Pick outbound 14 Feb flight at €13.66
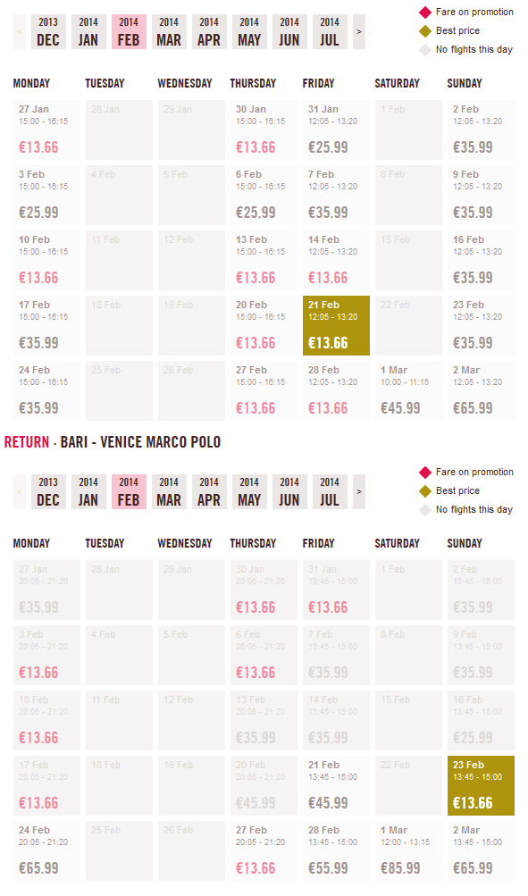This screenshot has height=896, width=528. (336, 261)
